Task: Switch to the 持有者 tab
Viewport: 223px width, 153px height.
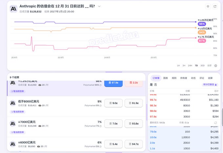Action: coord(183,78)
